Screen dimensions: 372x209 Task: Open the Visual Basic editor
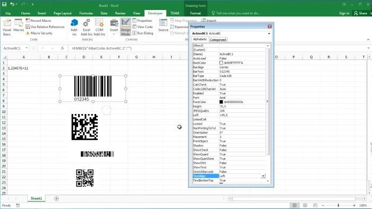[x=6, y=27]
